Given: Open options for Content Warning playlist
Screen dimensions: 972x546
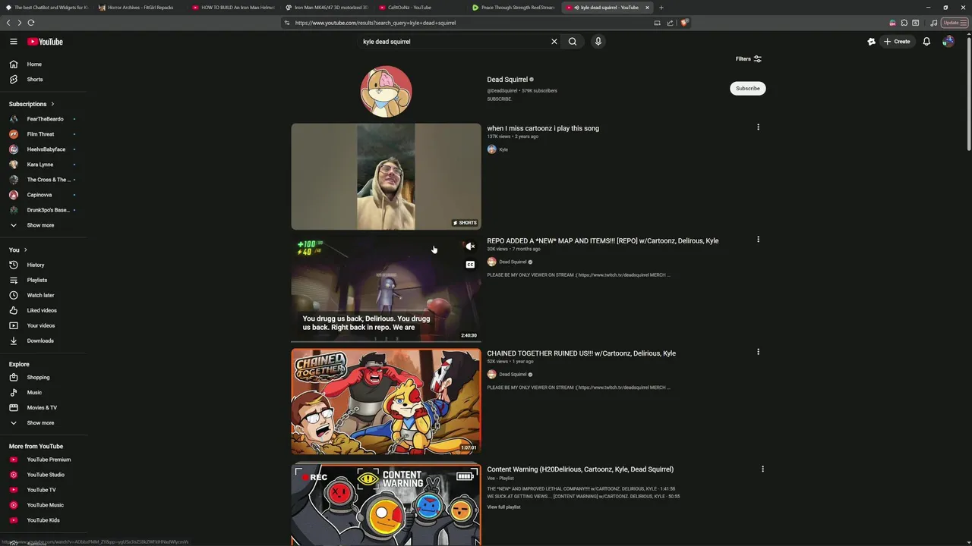Looking at the screenshot, I should [762, 469].
